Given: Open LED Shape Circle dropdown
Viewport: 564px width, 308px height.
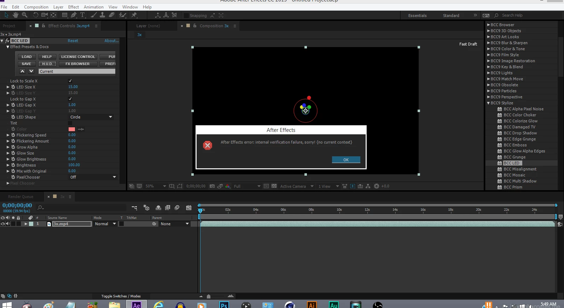Looking at the screenshot, I should (x=91, y=117).
